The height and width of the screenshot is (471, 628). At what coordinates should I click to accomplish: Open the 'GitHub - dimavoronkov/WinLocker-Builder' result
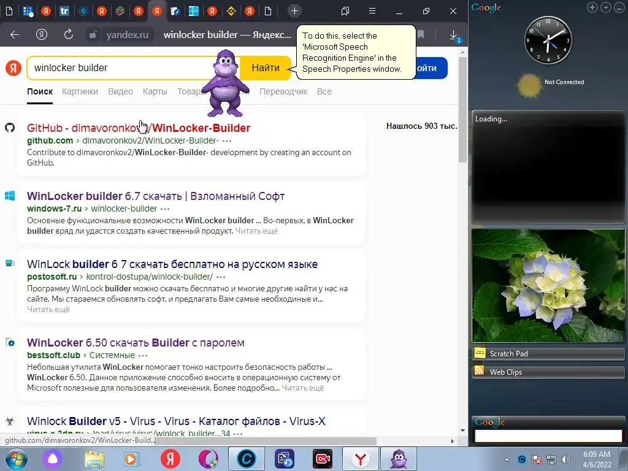(x=139, y=128)
